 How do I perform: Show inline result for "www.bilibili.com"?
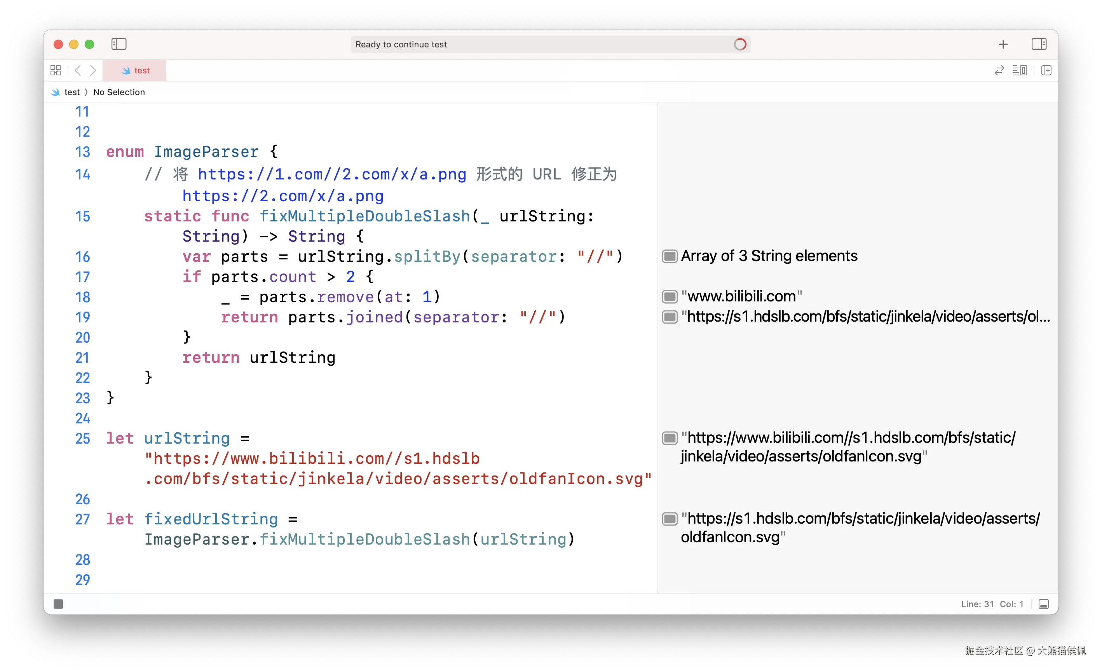(670, 296)
